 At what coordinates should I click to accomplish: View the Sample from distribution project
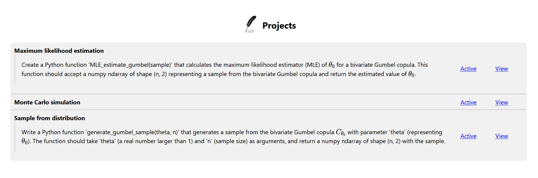click(502, 136)
